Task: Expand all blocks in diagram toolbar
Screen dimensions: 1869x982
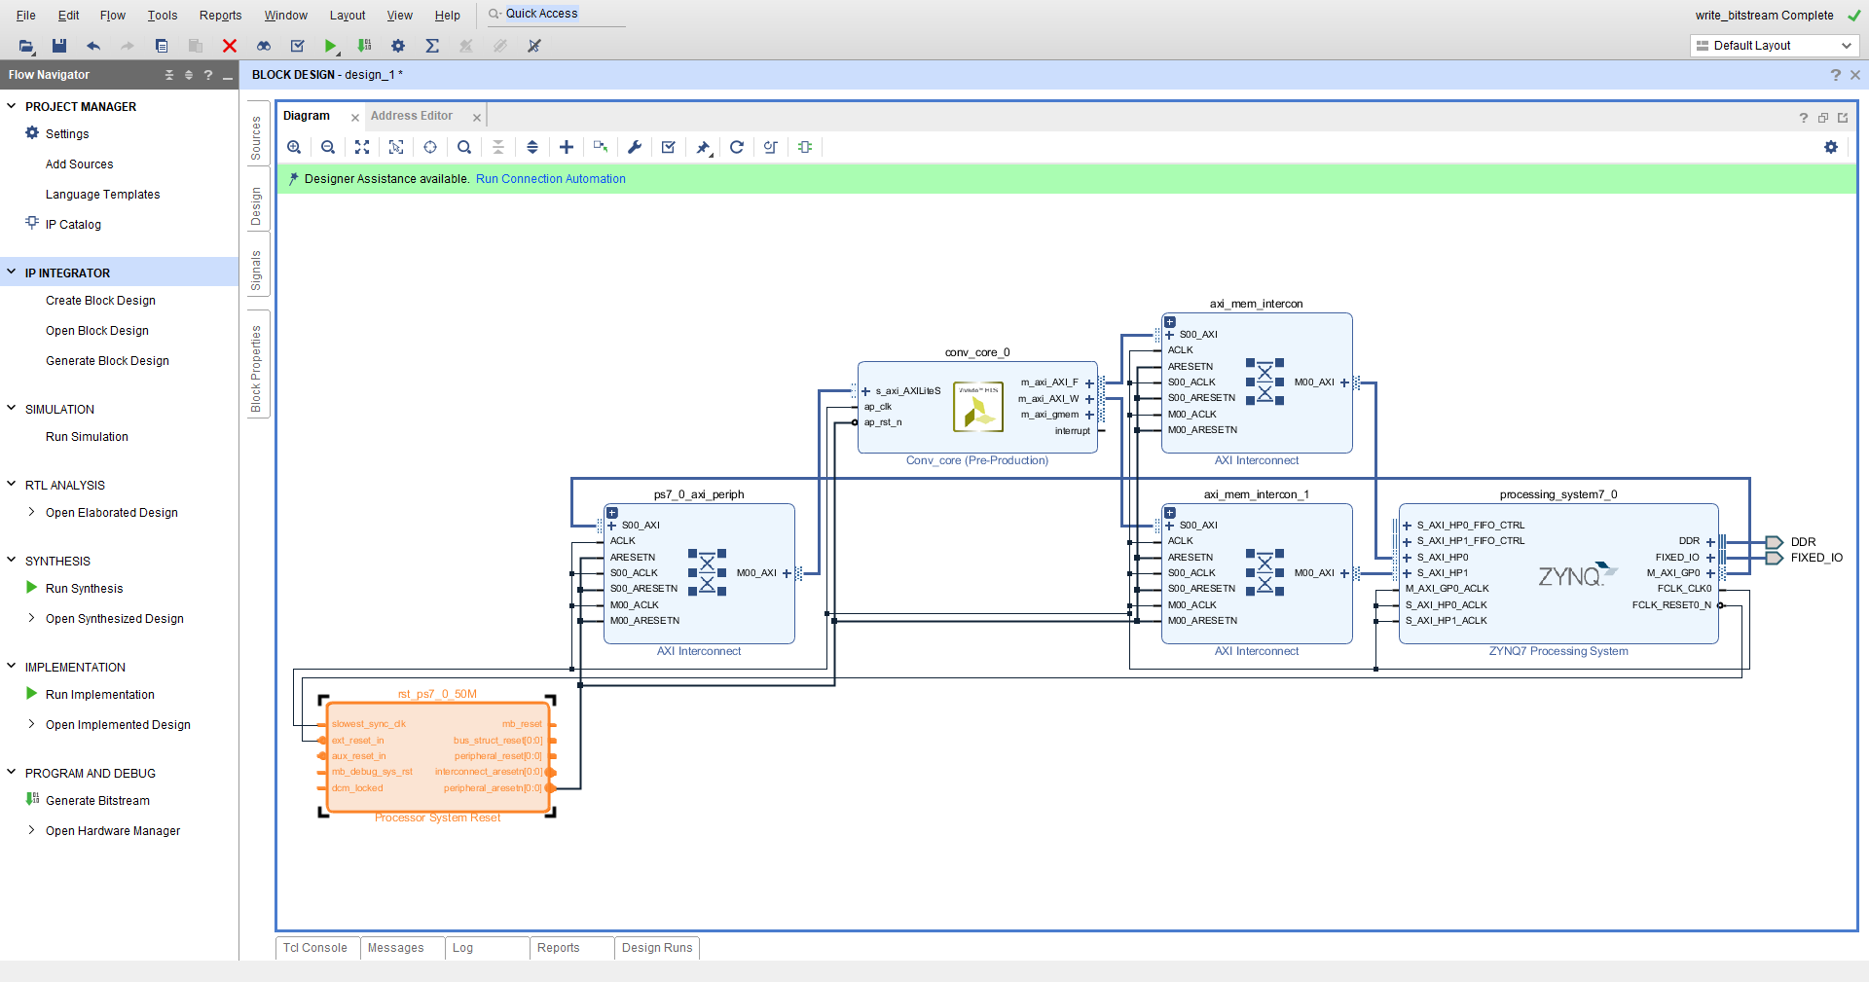Action: tap(532, 147)
